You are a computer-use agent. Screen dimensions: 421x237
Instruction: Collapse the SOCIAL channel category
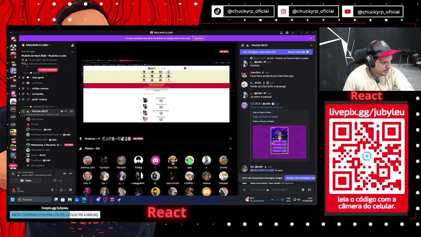point(36,73)
